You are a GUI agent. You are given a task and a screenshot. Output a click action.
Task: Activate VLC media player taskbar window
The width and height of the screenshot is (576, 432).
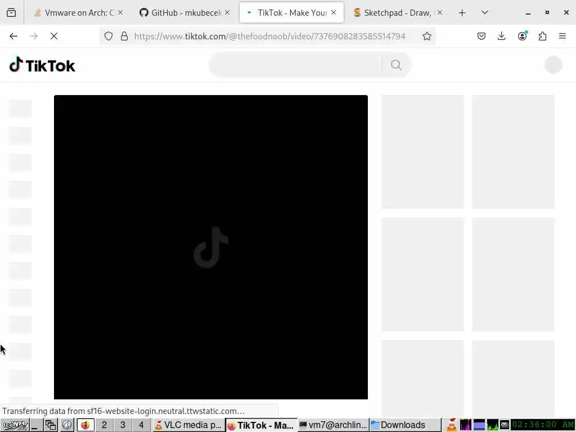click(188, 425)
